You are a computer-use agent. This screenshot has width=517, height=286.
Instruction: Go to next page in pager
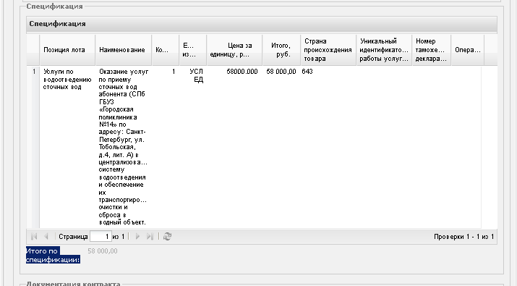tap(137, 237)
